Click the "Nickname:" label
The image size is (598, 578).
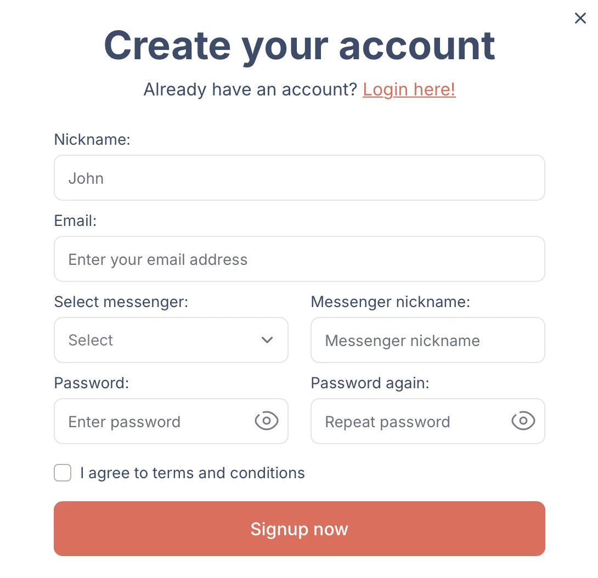[x=92, y=139]
